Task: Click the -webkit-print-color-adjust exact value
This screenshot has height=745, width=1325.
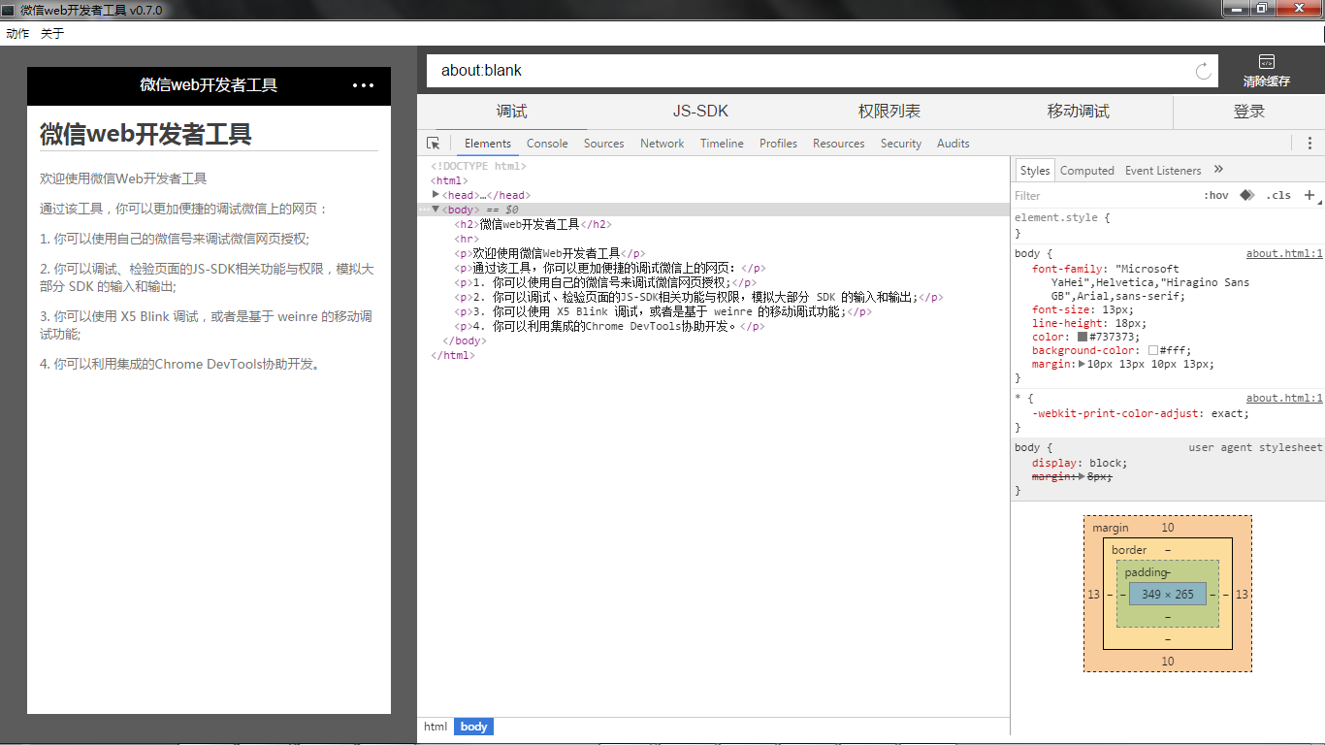Action: click(1230, 413)
